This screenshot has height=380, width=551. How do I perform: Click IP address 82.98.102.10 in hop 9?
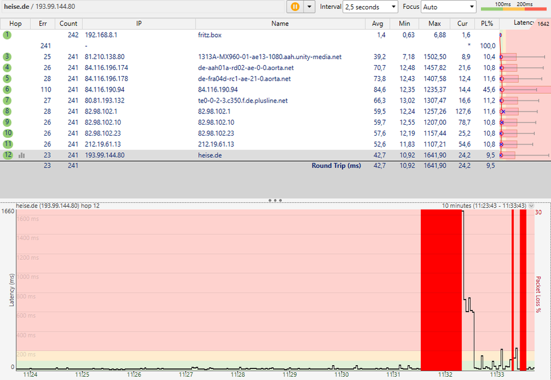(x=103, y=122)
